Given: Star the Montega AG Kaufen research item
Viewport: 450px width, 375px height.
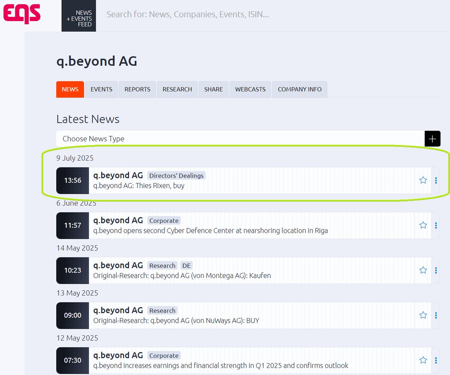Looking at the screenshot, I should tap(423, 270).
